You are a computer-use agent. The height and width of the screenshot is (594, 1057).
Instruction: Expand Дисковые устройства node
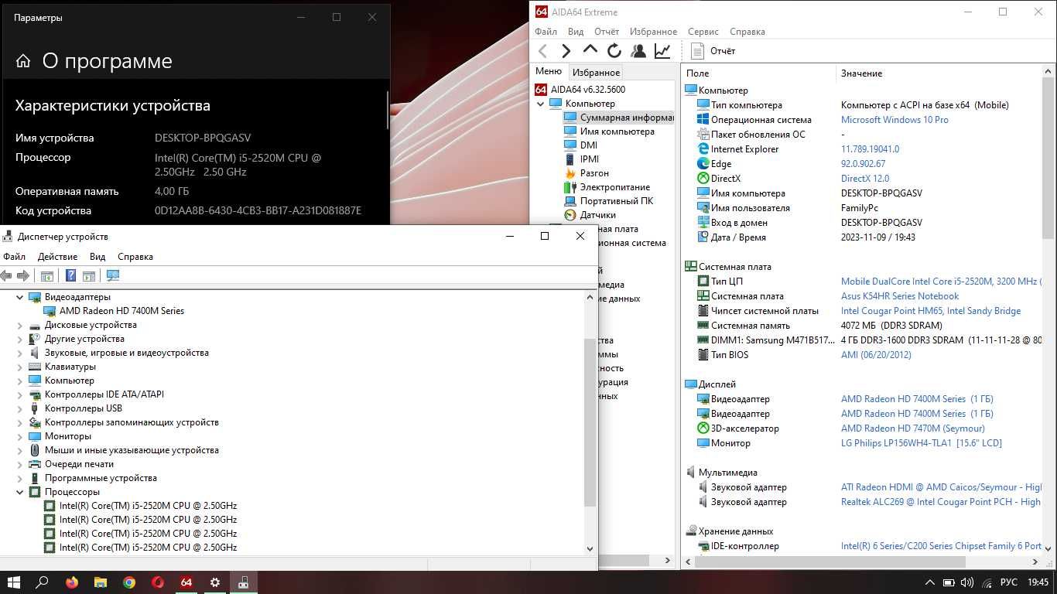(20, 325)
